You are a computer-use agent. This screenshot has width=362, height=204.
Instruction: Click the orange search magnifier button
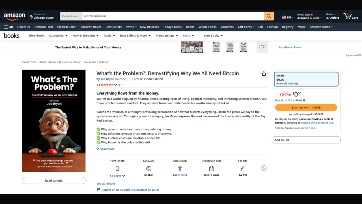pyautogui.click(x=269, y=16)
